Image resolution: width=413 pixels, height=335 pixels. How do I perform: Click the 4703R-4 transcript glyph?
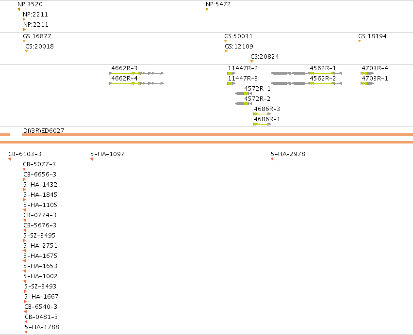[x=367, y=73]
